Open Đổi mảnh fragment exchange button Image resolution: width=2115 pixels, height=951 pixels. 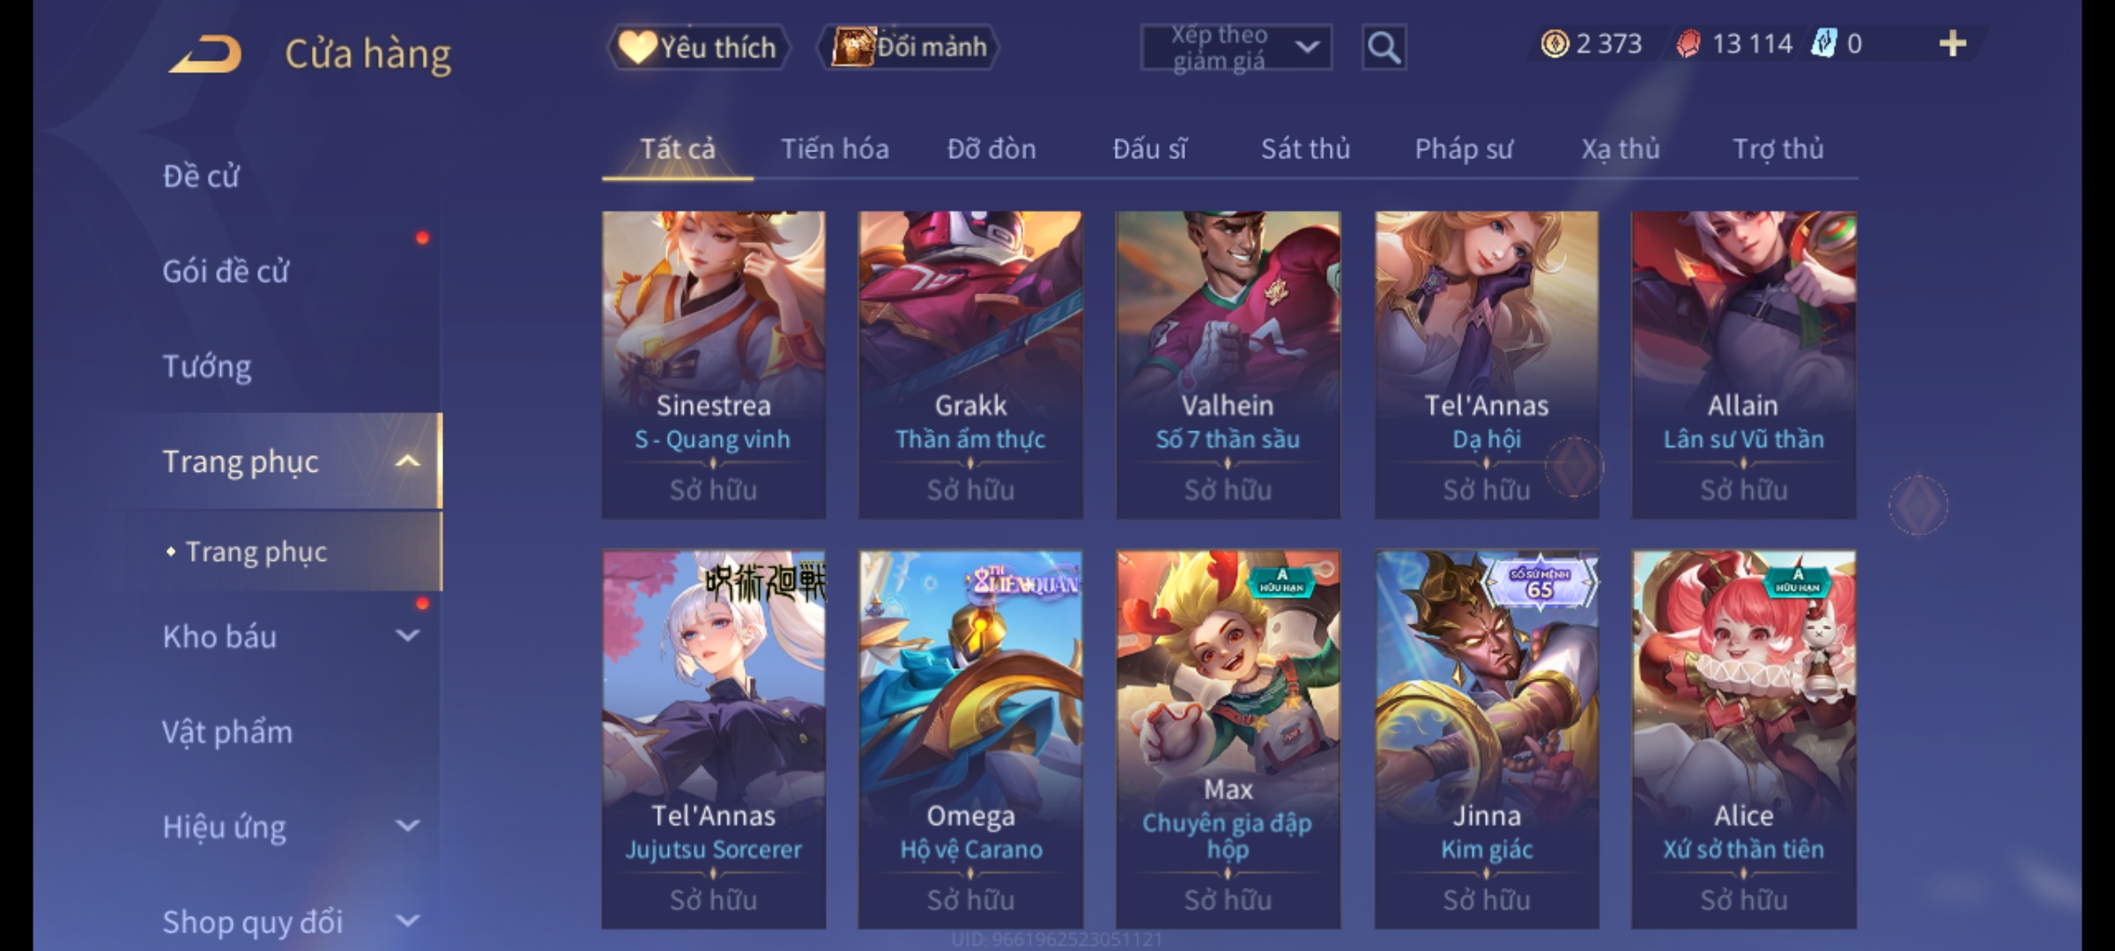click(x=909, y=48)
